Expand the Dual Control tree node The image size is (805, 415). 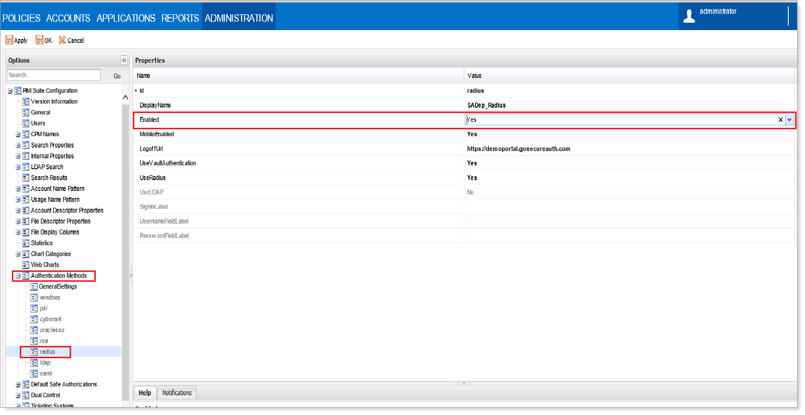tap(18, 395)
